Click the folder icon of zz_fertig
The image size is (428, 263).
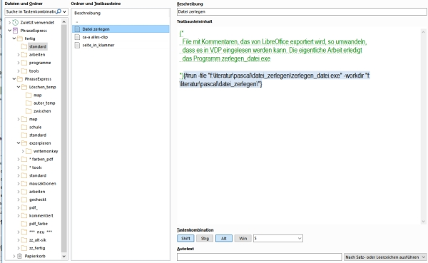24,248
